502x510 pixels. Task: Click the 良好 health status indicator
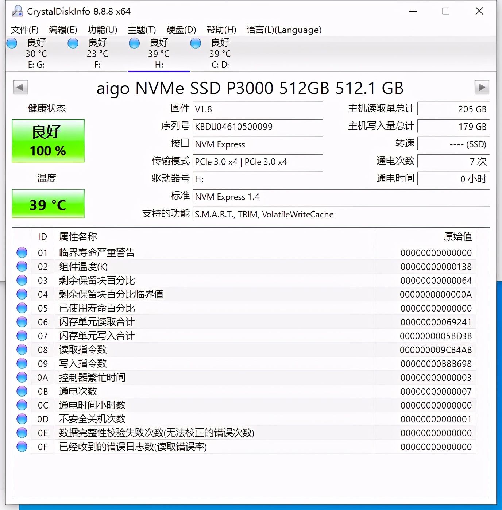[48, 141]
